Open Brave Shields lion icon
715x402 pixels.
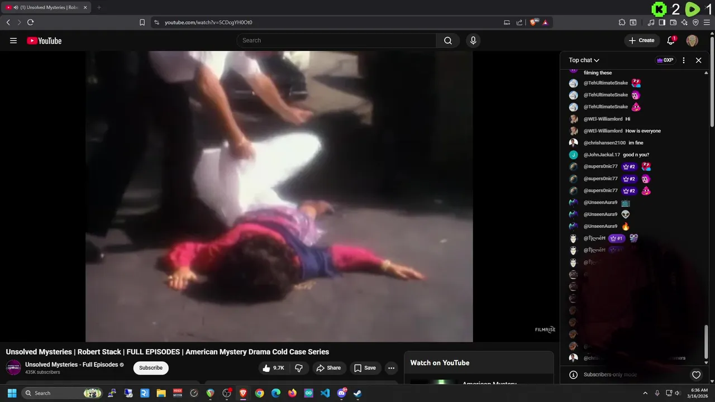533,22
